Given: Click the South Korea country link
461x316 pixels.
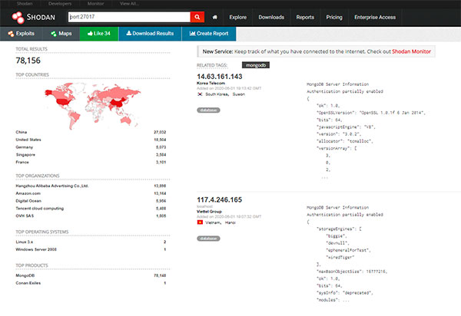Looking at the screenshot, I should click(x=217, y=94).
